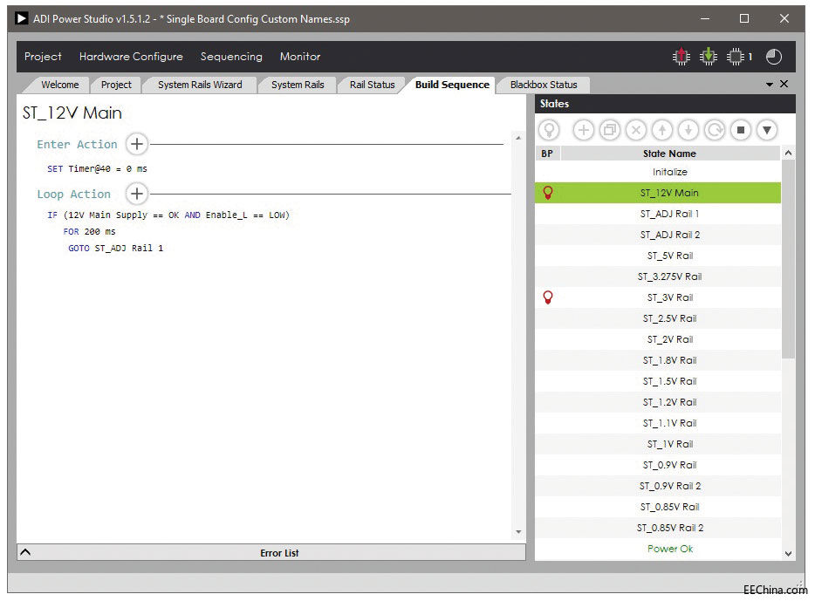The image size is (815, 601).
Task: Click the pie-chart progress icon in top bar
Action: pos(773,57)
